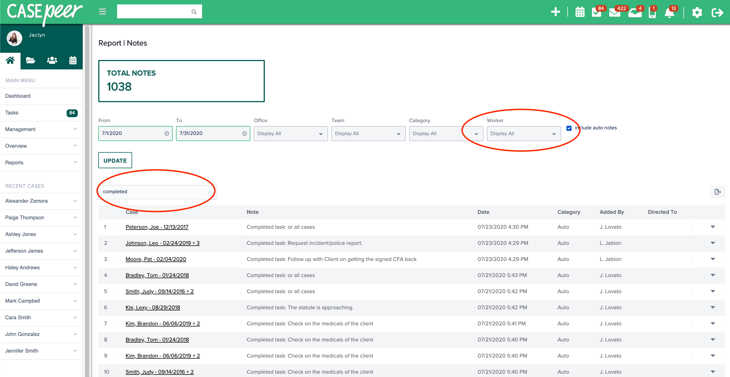Open the Worker Display All dropdown
Viewport: 730px width, 377px height.
[x=523, y=133]
